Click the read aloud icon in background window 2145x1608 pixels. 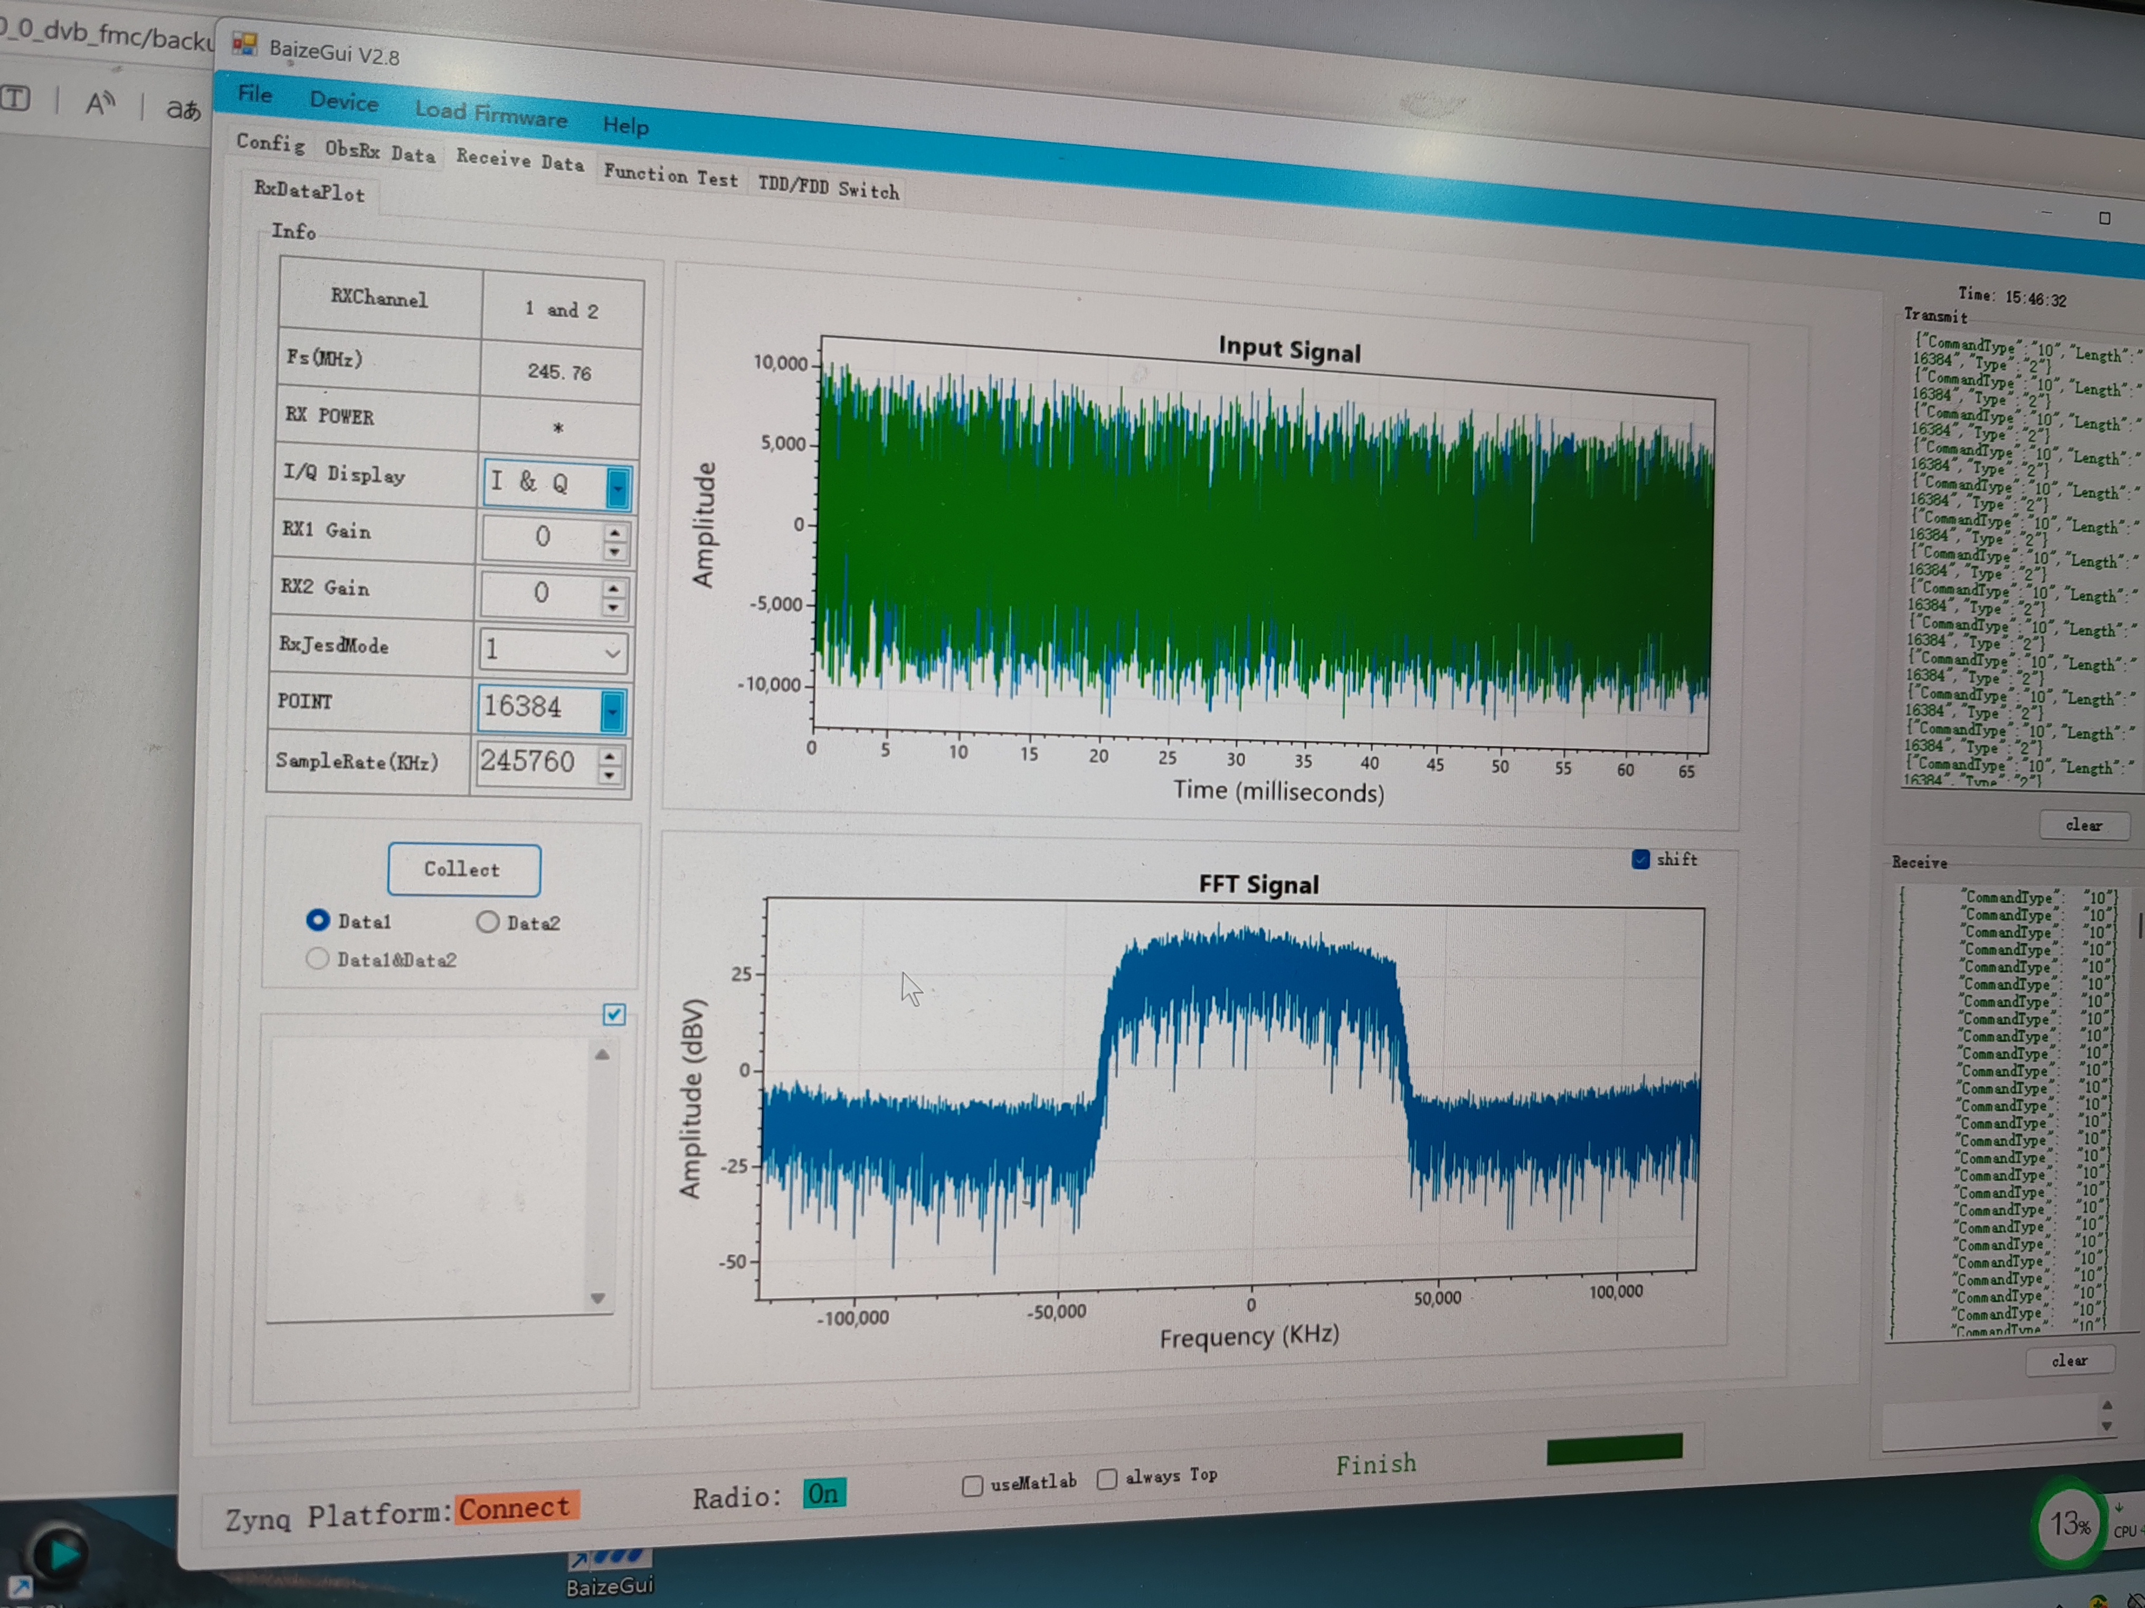coord(100,103)
